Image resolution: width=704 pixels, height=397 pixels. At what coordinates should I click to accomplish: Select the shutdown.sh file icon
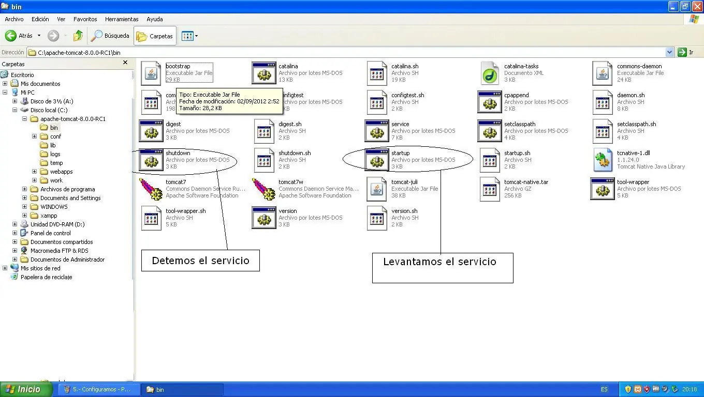click(264, 160)
